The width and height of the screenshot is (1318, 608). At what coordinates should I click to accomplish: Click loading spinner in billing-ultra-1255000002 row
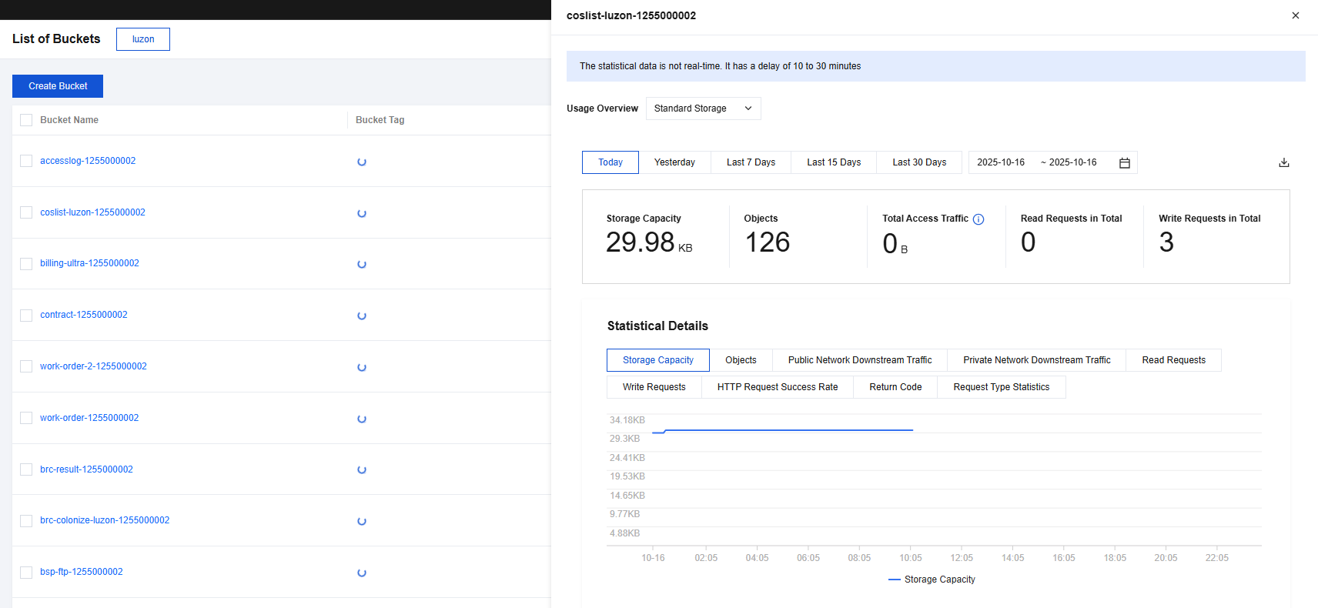[362, 264]
